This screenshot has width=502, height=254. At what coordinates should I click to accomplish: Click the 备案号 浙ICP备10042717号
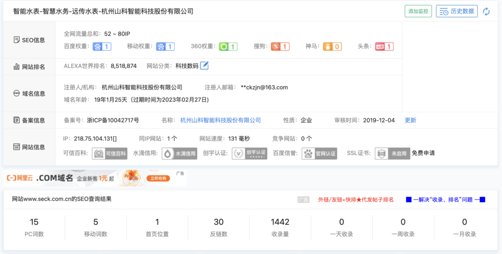click(x=113, y=120)
